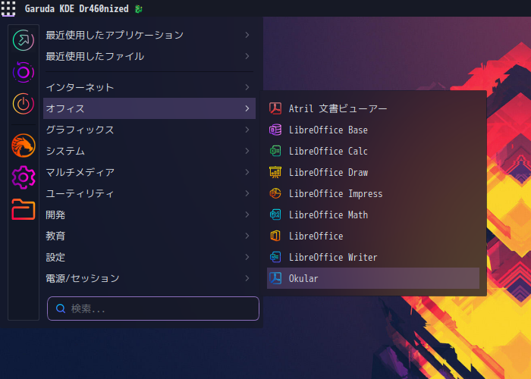The height and width of the screenshot is (379, 531).
Task: Expand chevron for 教育
Action: point(247,236)
